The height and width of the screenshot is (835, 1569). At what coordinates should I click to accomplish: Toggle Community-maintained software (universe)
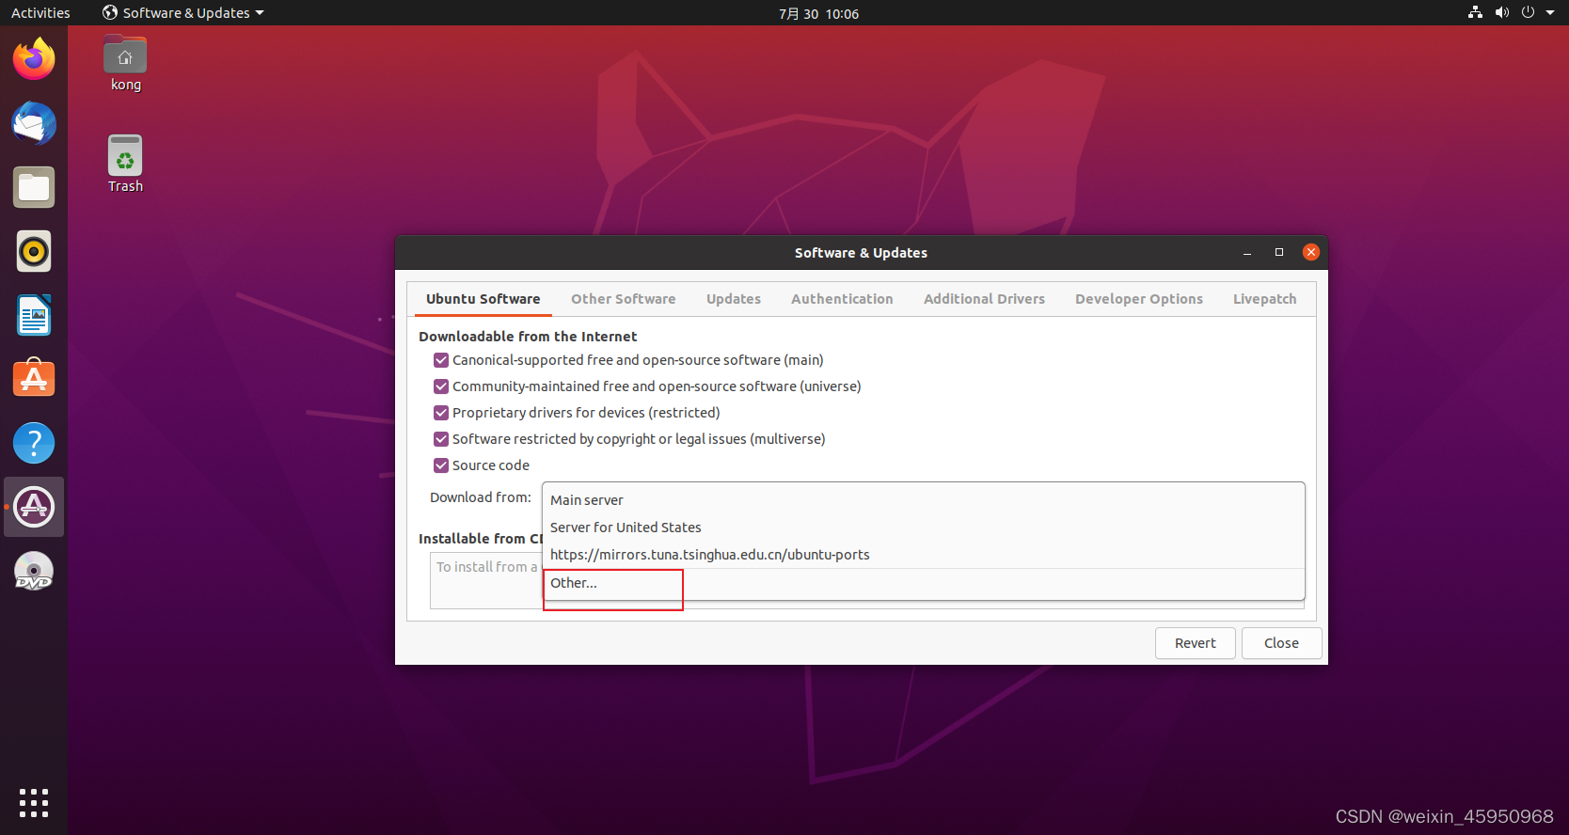point(441,386)
